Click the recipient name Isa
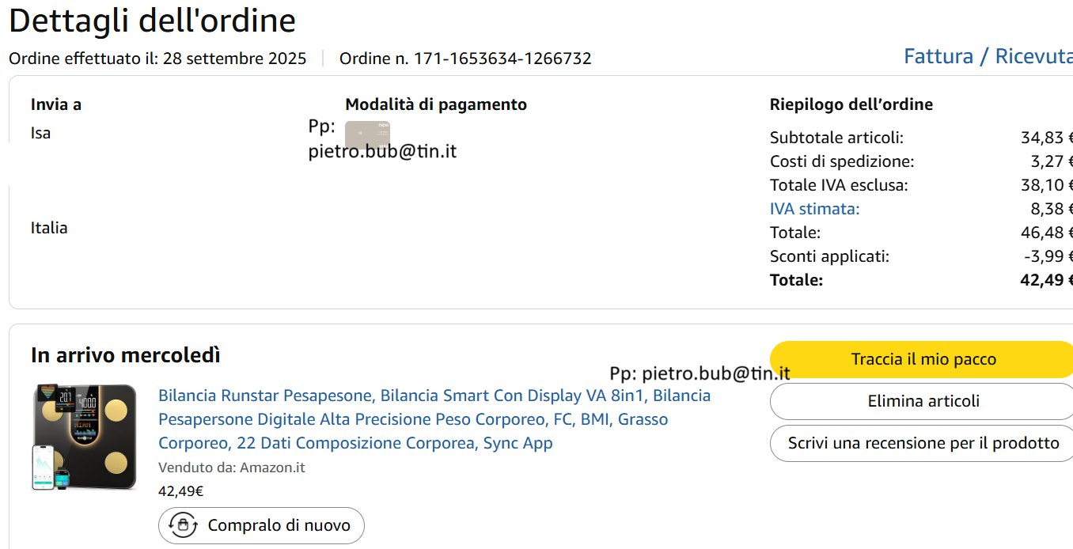This screenshot has width=1073, height=549. (40, 133)
